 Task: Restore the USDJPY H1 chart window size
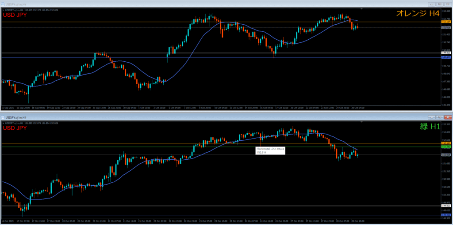(439, 118)
